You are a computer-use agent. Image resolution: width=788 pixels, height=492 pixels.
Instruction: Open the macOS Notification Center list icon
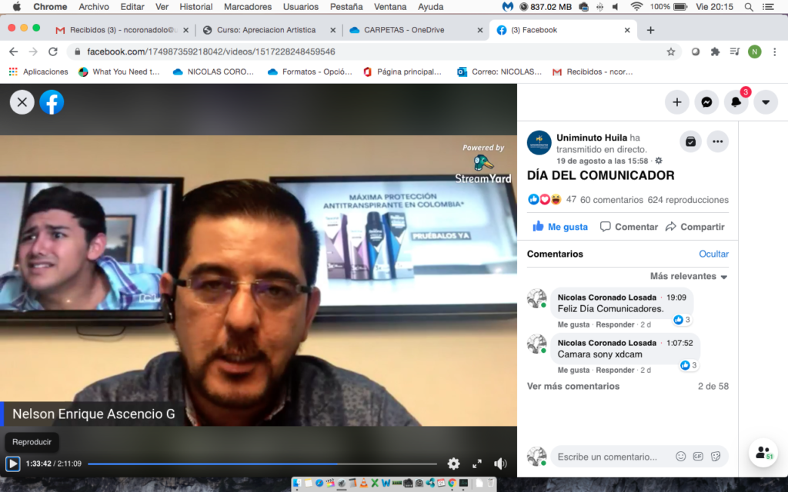768,7
